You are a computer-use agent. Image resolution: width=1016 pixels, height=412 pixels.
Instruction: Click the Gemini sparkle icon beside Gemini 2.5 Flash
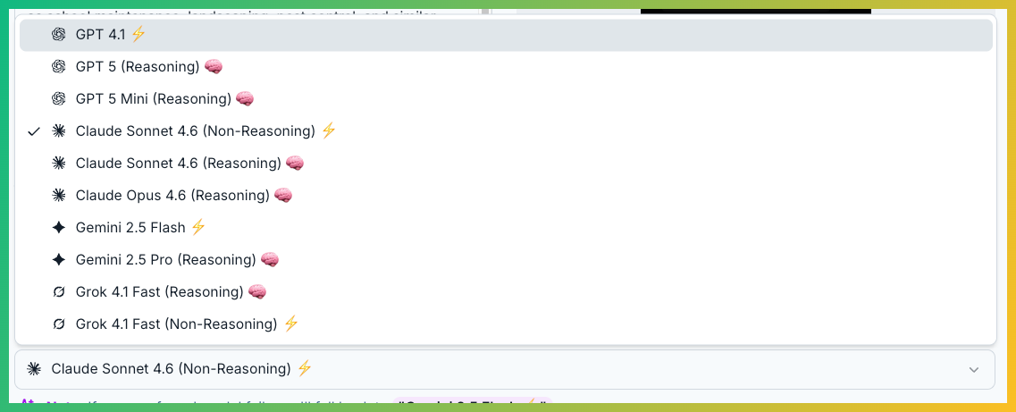point(59,228)
